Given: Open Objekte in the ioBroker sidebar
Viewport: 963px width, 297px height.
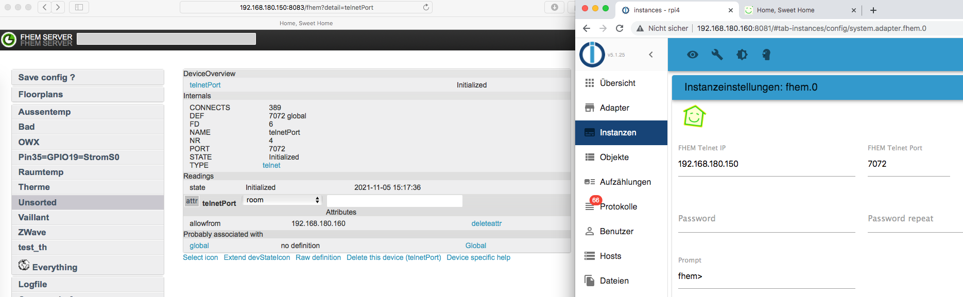Looking at the screenshot, I should [614, 157].
